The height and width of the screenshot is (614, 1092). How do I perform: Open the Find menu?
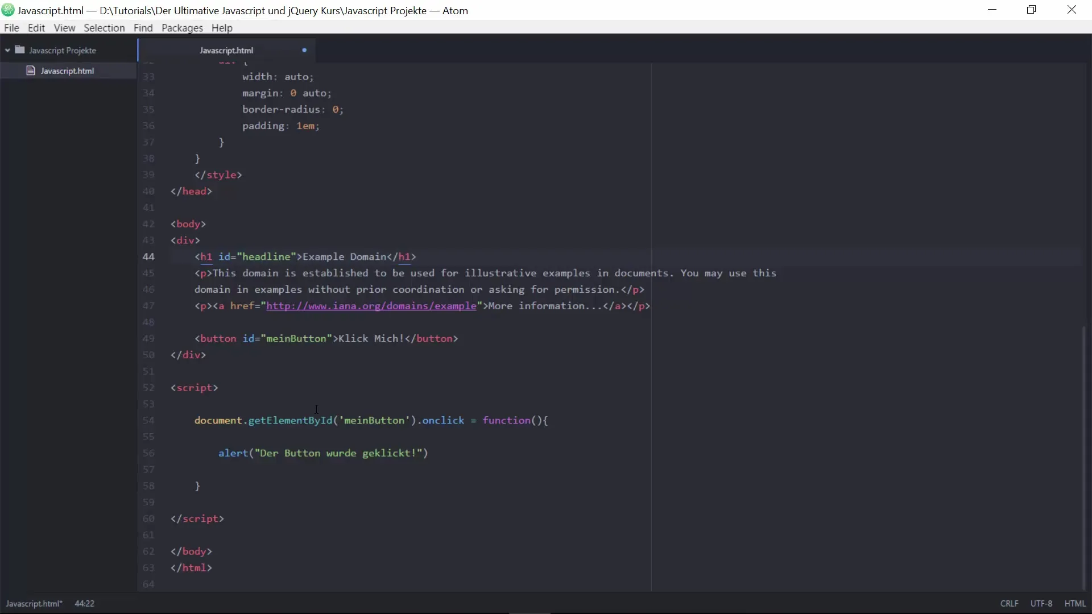click(143, 28)
